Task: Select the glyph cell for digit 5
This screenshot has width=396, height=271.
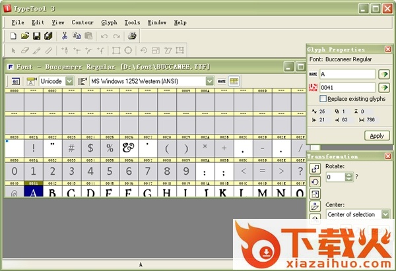Action: (x=110, y=171)
